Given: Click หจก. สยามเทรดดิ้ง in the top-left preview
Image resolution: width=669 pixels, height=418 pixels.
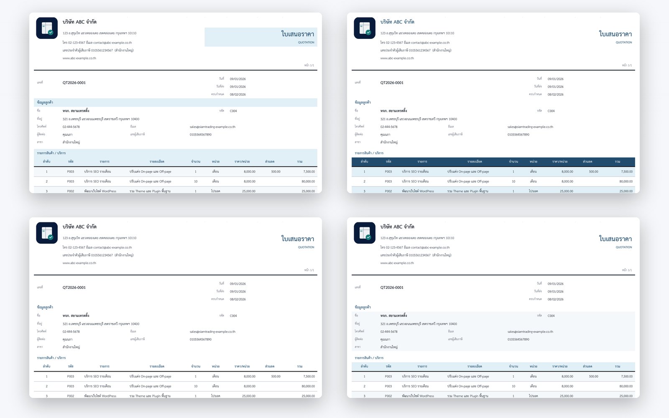Looking at the screenshot, I should (76, 111).
